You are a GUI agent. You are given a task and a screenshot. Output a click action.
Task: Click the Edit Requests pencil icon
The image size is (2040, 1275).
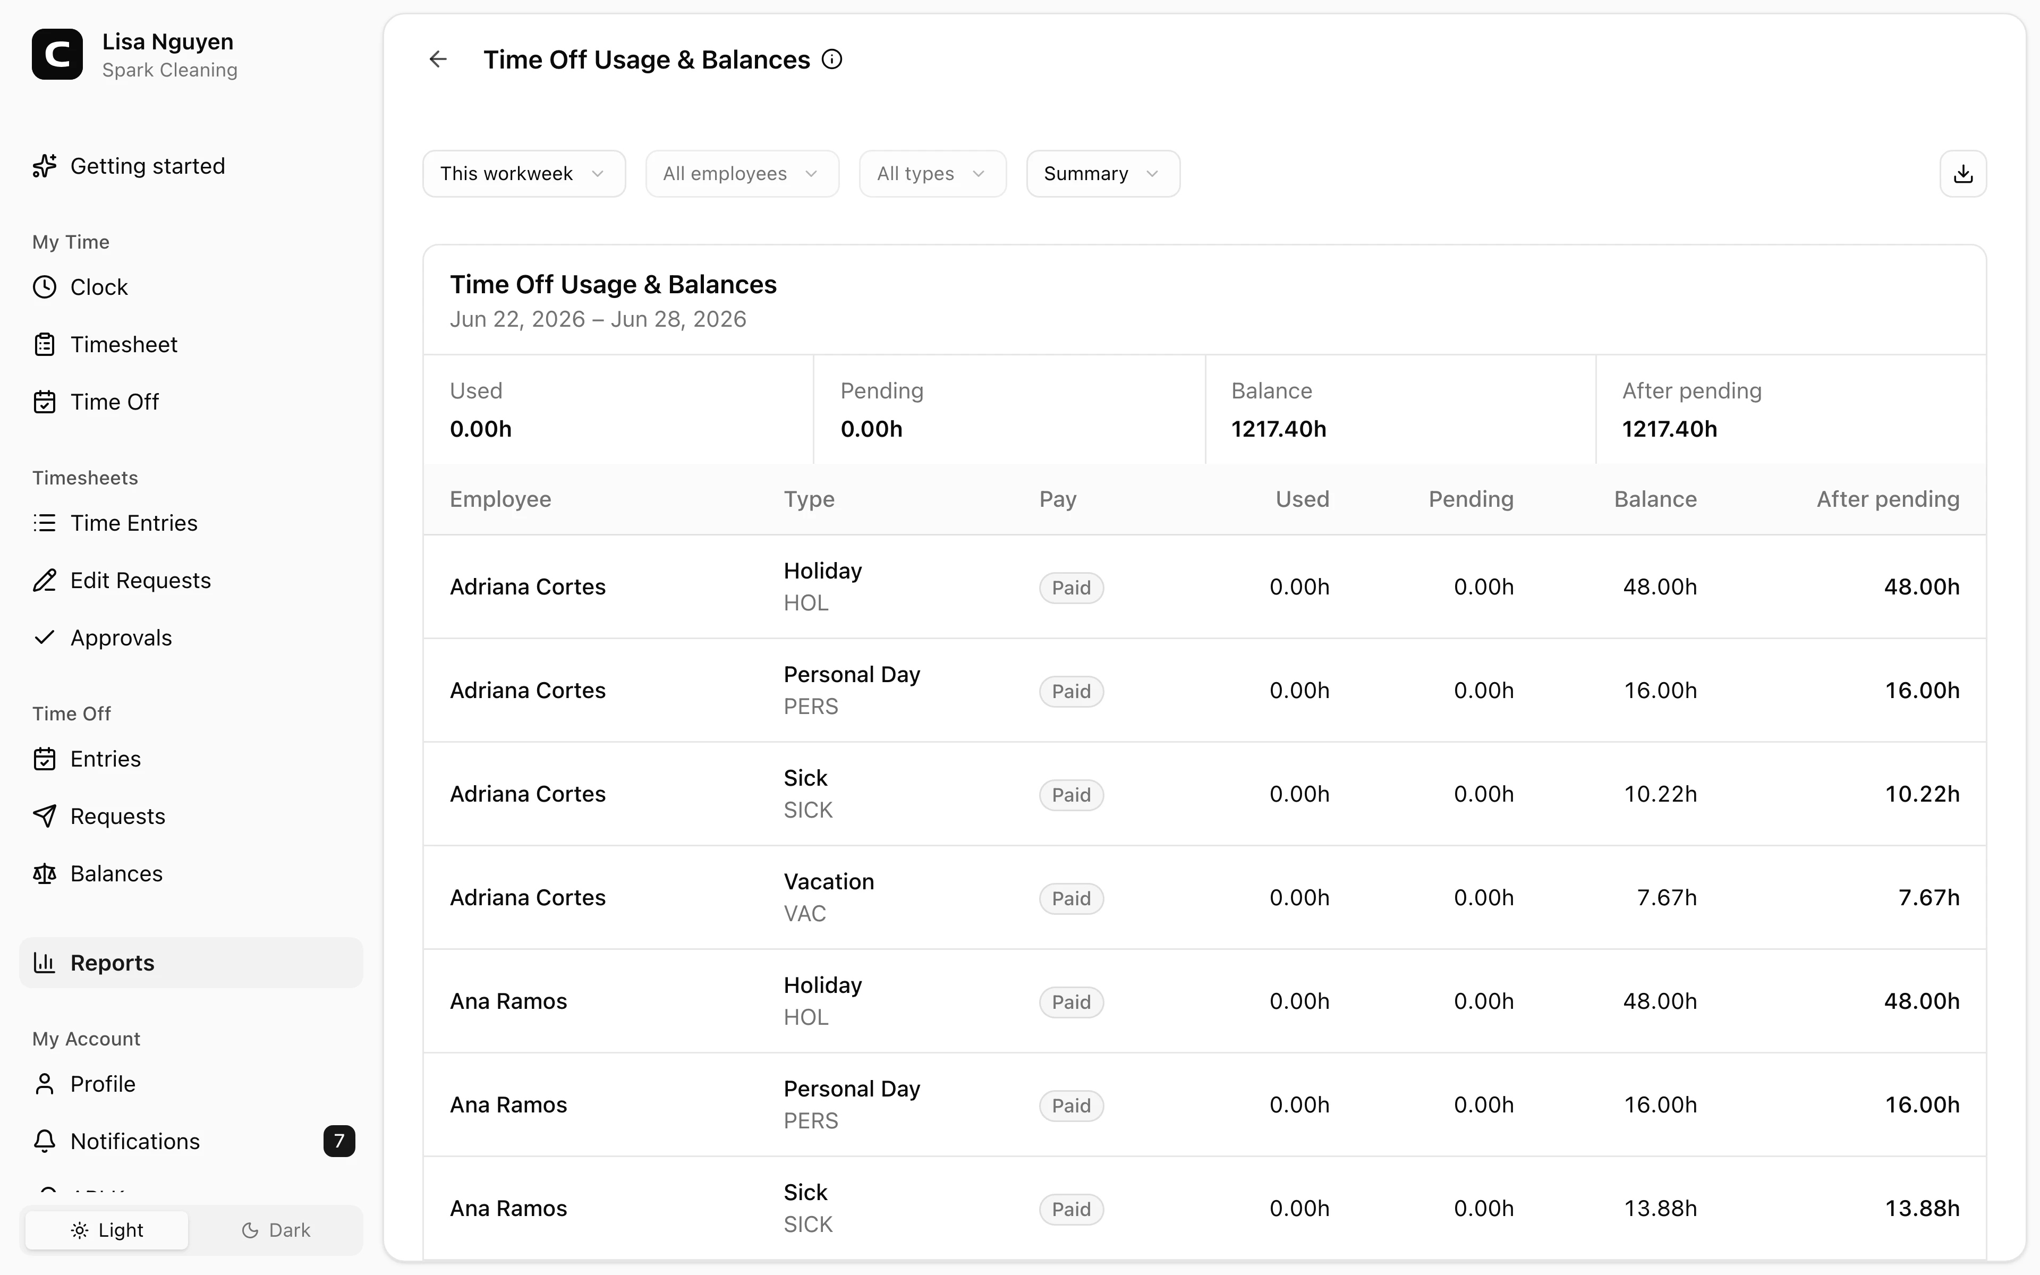pos(45,581)
